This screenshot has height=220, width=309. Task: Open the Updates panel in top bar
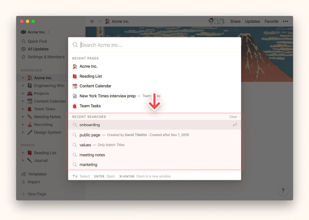pyautogui.click(x=253, y=21)
